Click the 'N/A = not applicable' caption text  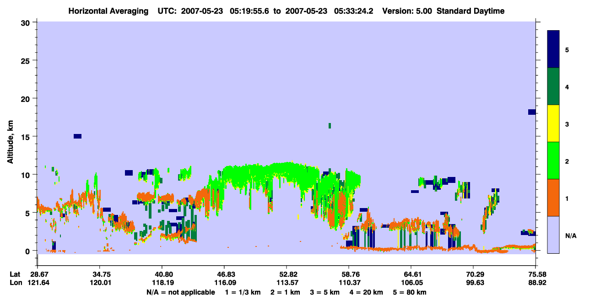tap(180, 292)
